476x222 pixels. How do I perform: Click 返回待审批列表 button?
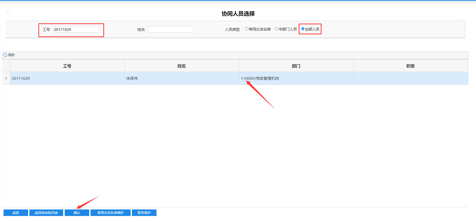point(46,213)
